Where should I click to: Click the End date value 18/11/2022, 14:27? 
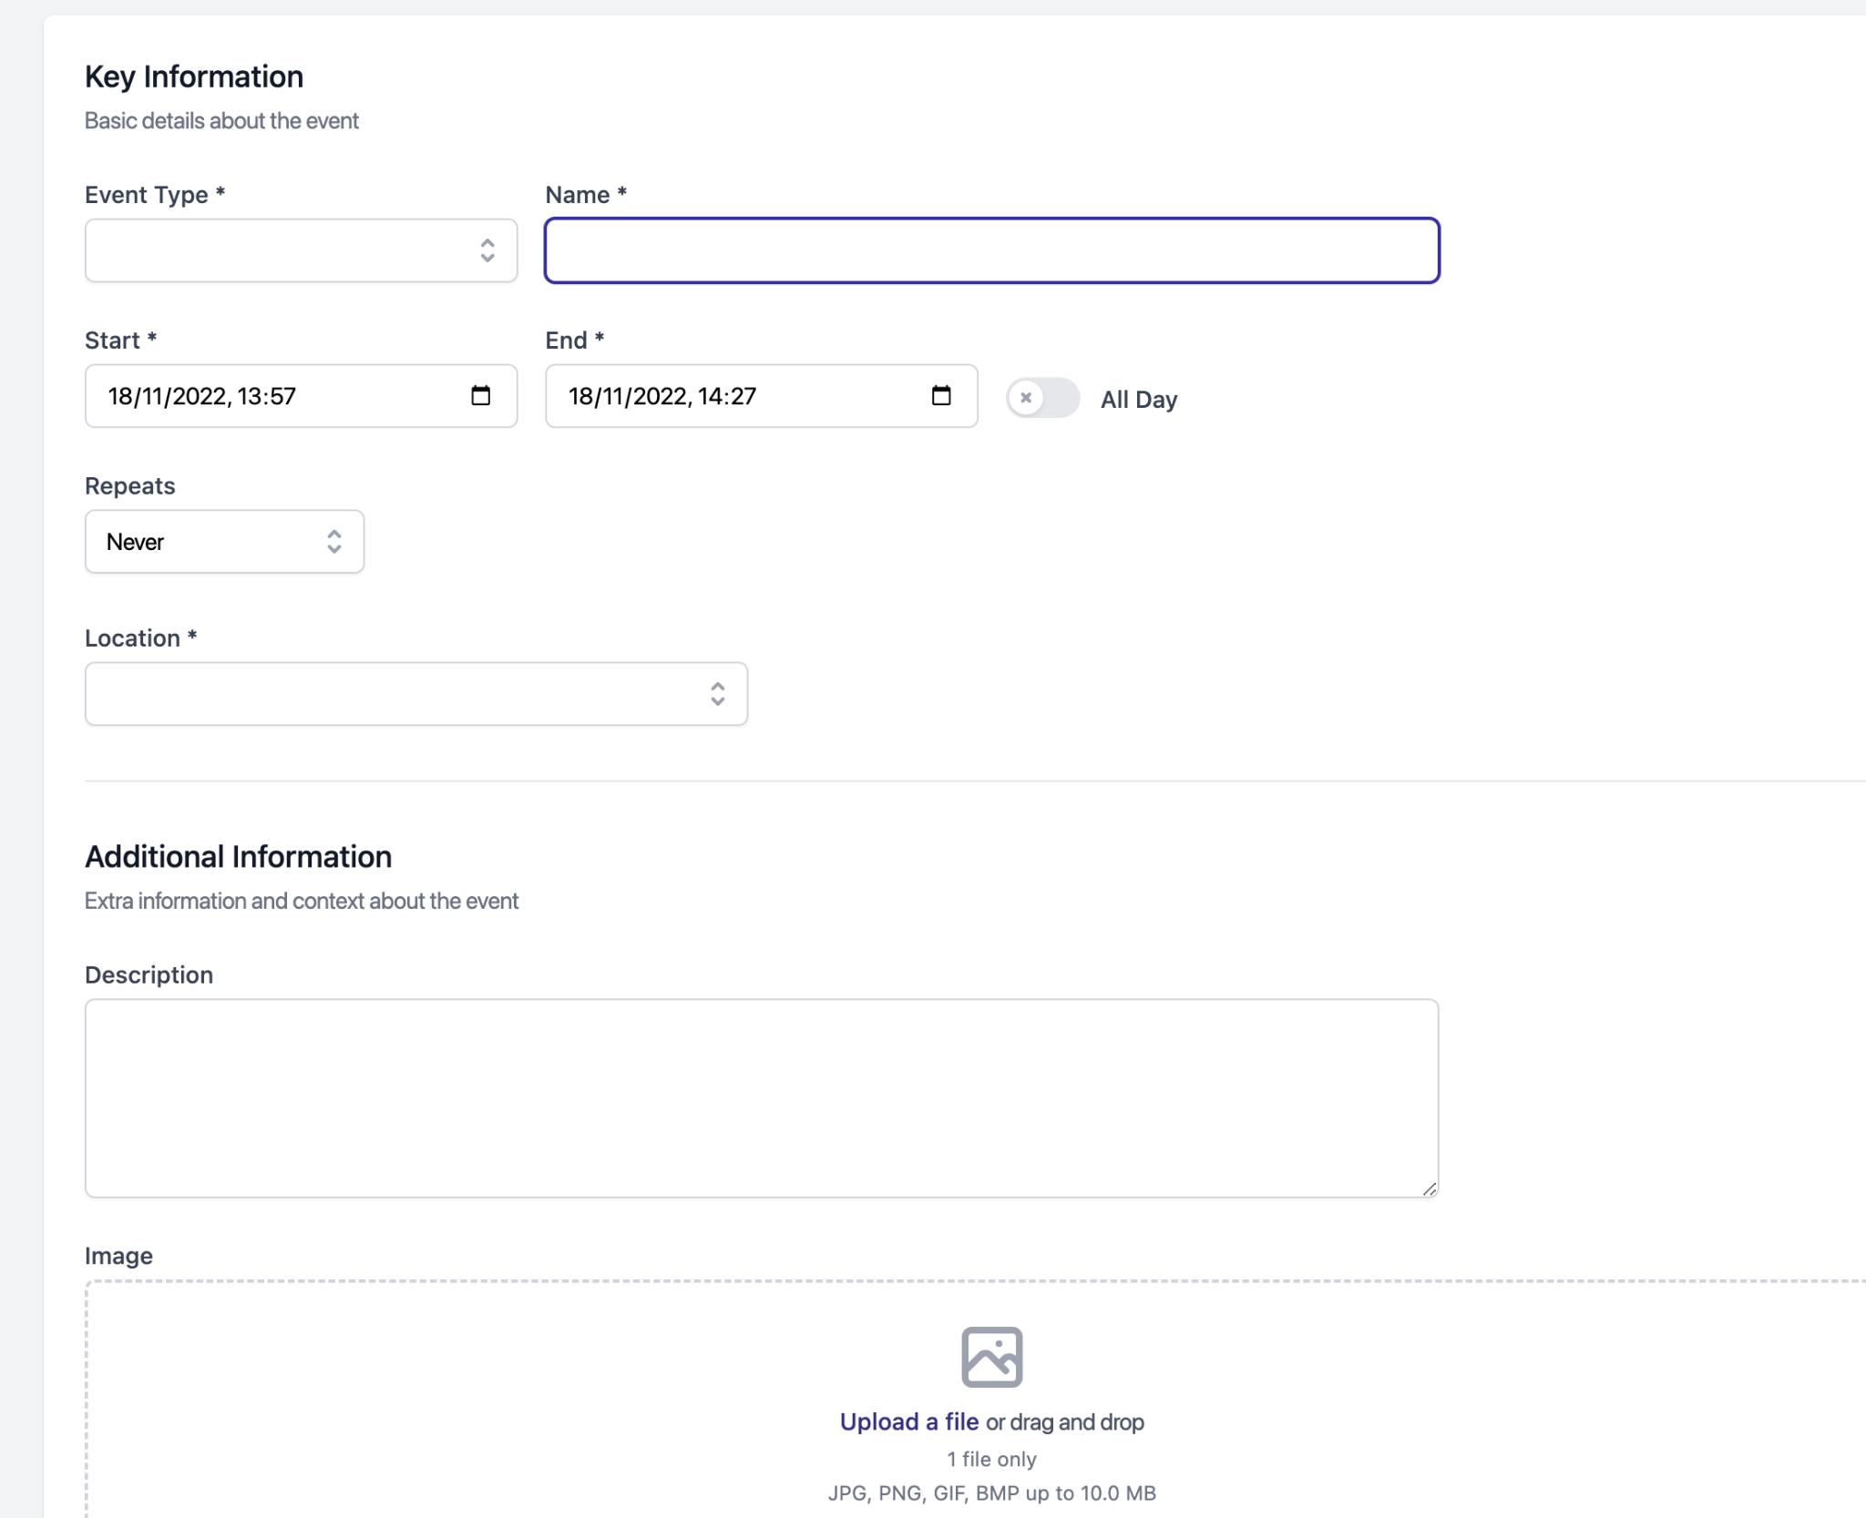(662, 396)
